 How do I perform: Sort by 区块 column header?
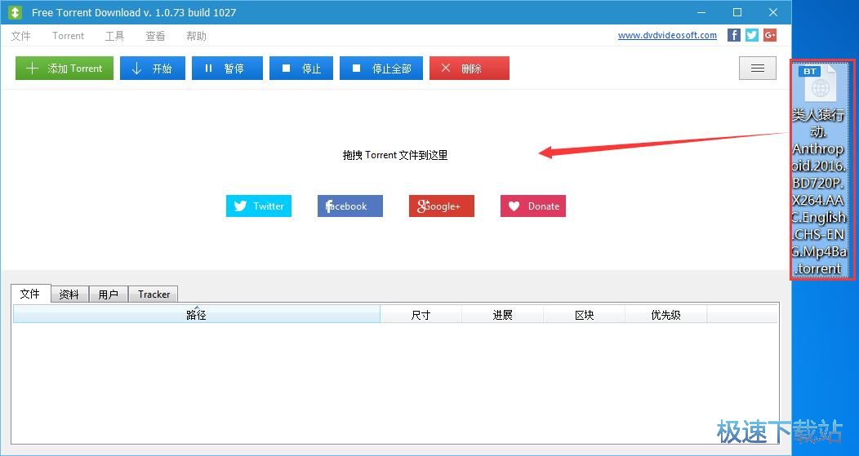[584, 315]
